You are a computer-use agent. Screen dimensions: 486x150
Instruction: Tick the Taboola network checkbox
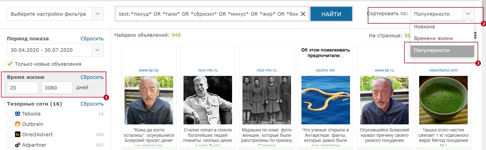[x=10, y=114]
